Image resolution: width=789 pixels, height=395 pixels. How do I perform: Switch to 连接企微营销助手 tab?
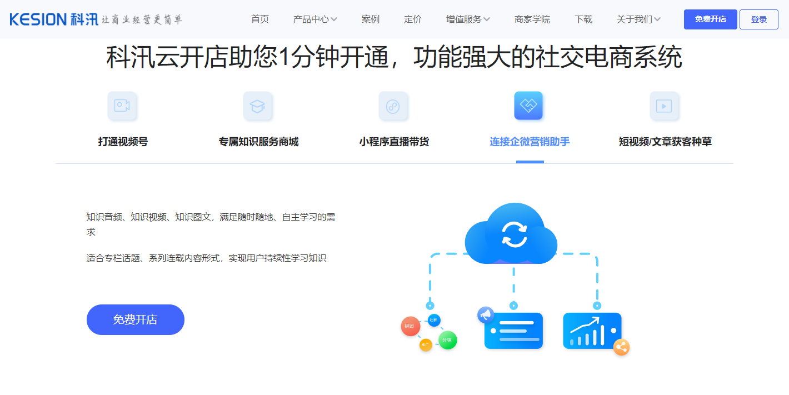coord(530,142)
